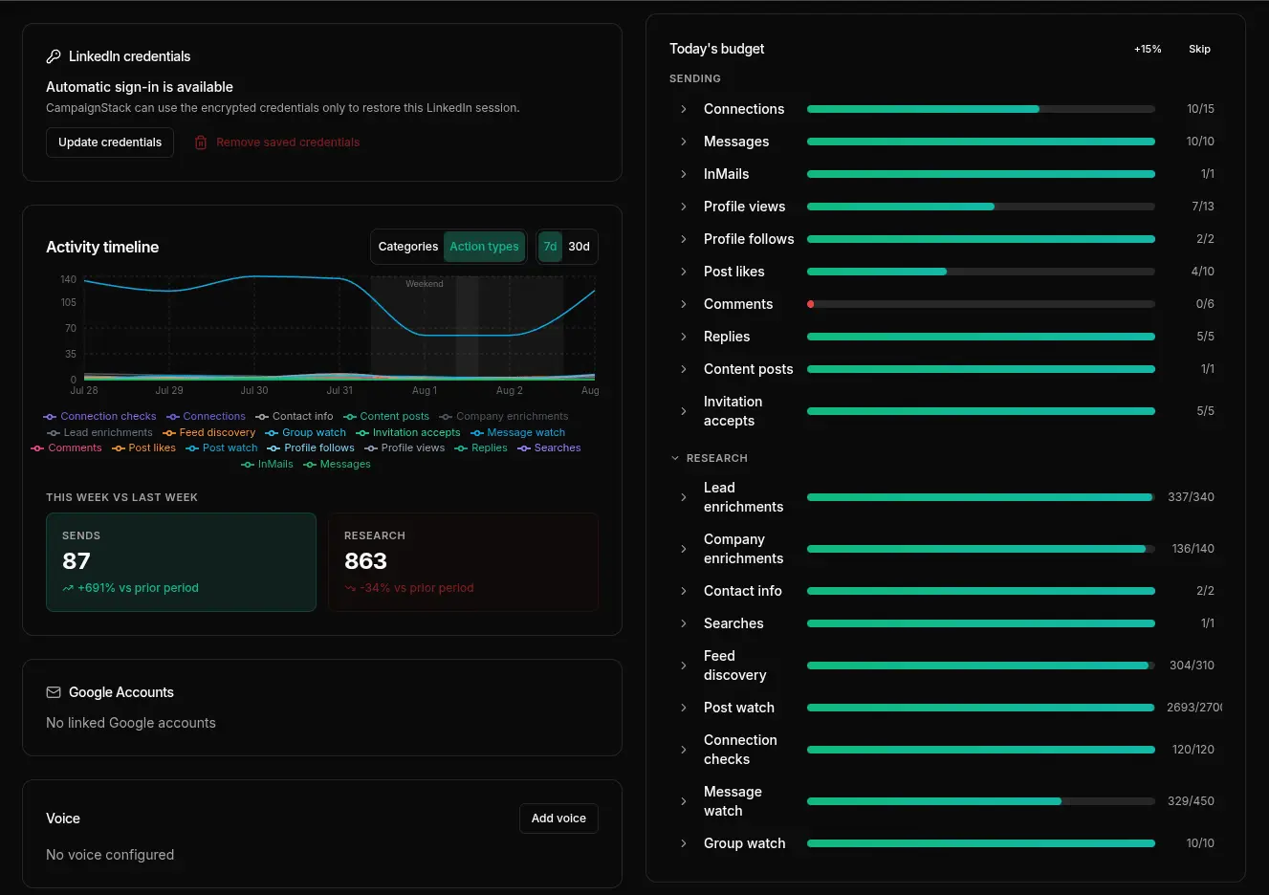This screenshot has width=1269, height=895.
Task: Click the Weekend label in the chart
Action: [x=425, y=284]
